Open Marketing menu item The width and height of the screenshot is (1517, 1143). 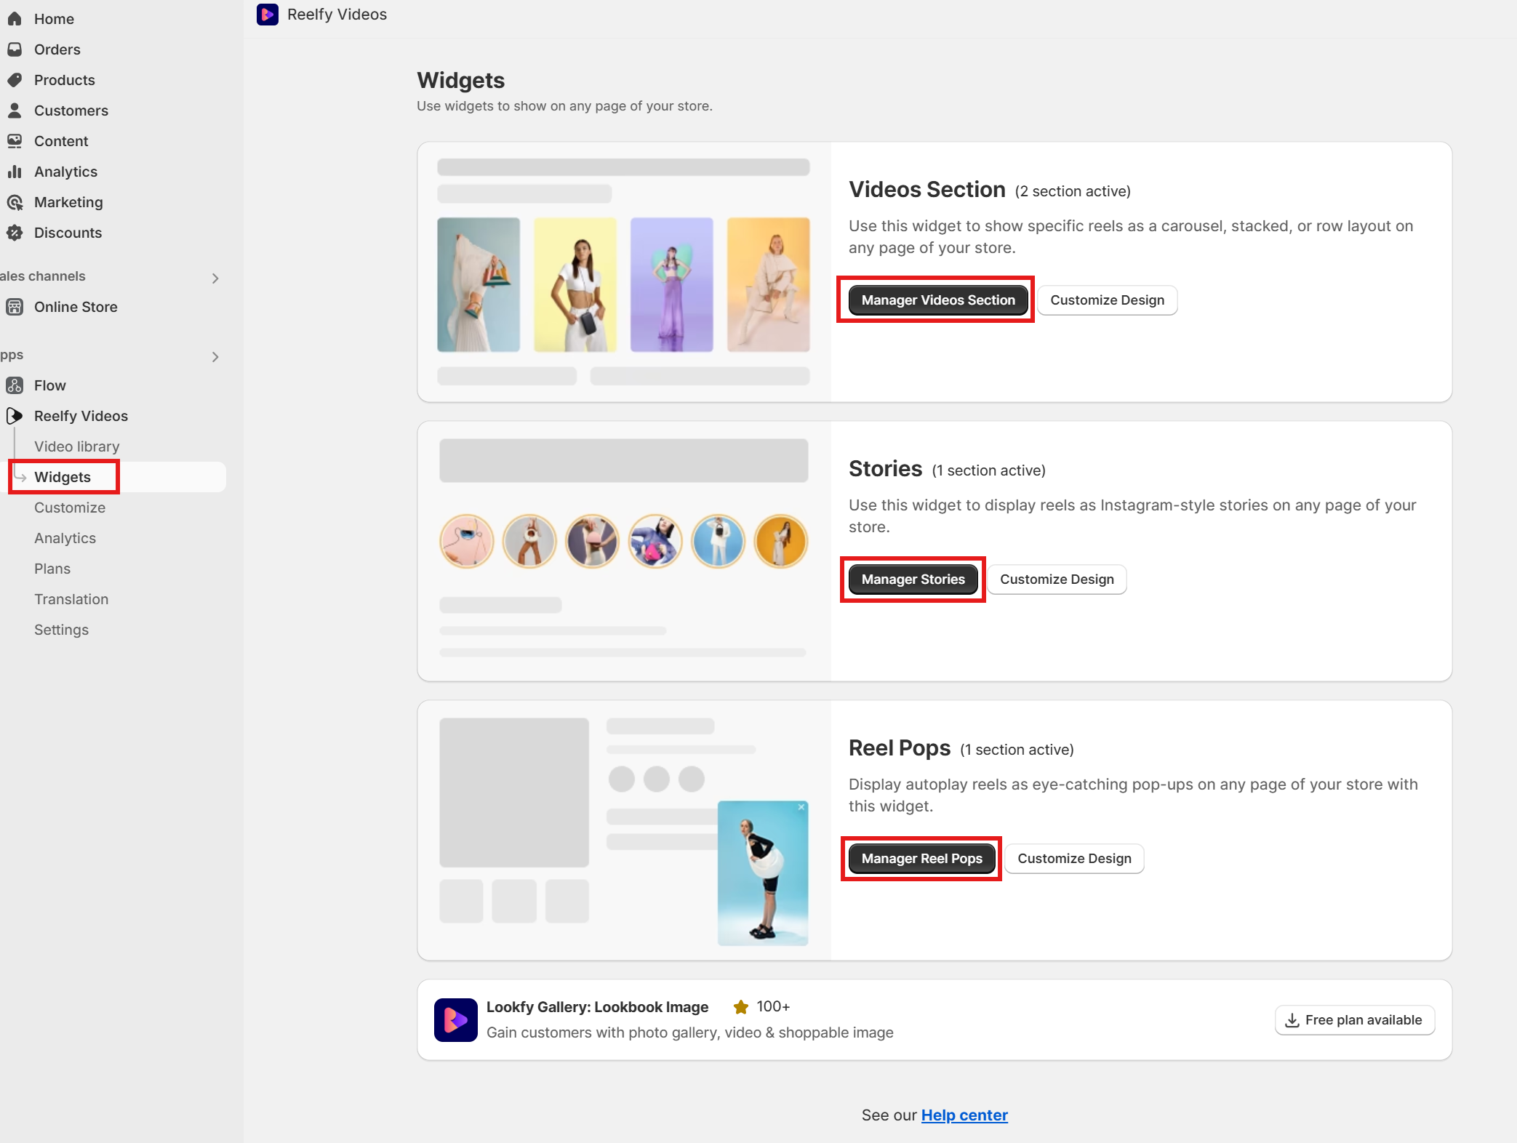point(68,202)
